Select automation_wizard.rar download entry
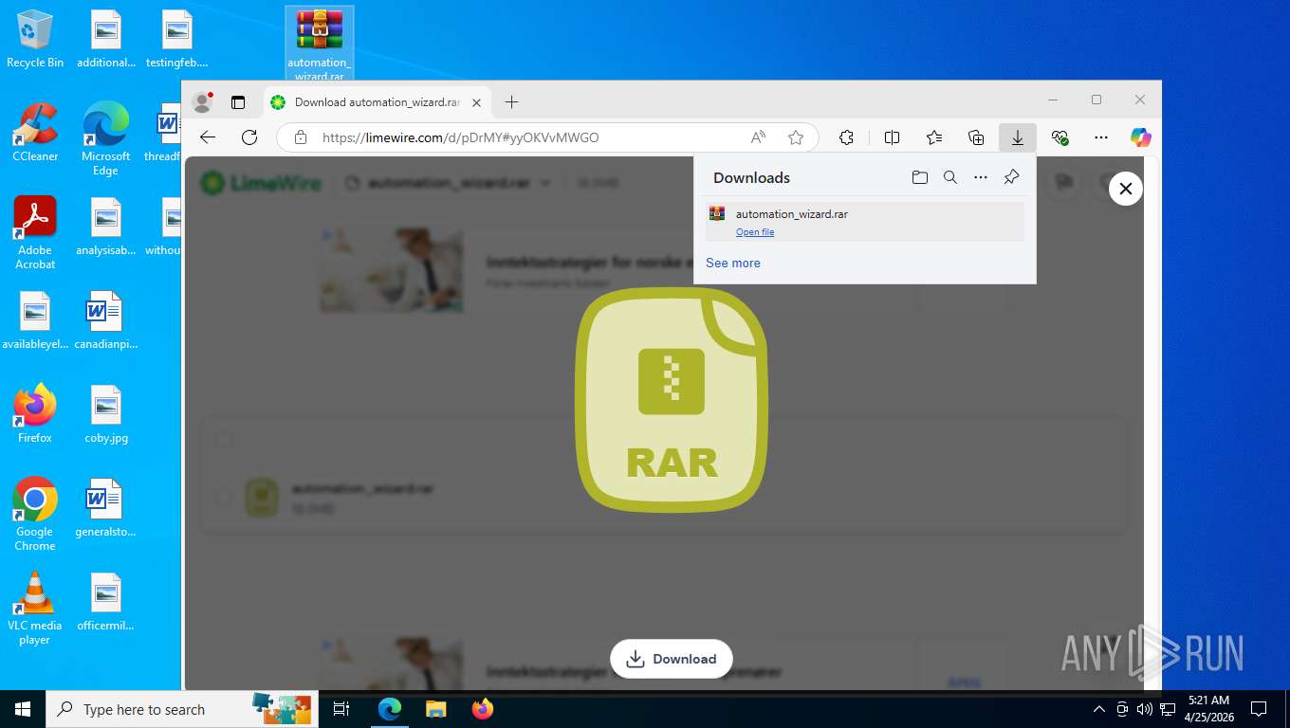Viewport: 1290px width, 728px height. (x=865, y=222)
